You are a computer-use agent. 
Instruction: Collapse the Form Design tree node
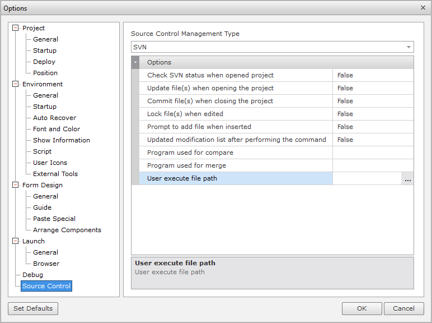[15, 185]
